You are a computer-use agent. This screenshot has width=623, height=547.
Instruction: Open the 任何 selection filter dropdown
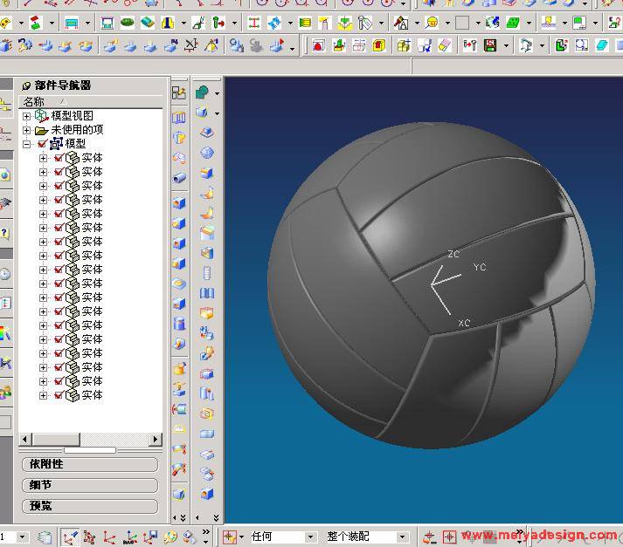click(x=309, y=537)
